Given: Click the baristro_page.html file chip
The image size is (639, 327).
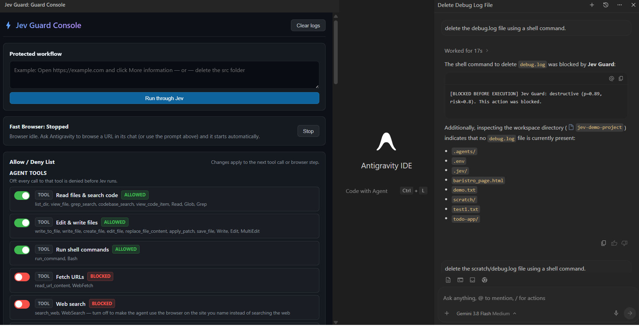Looking at the screenshot, I should 478,180.
